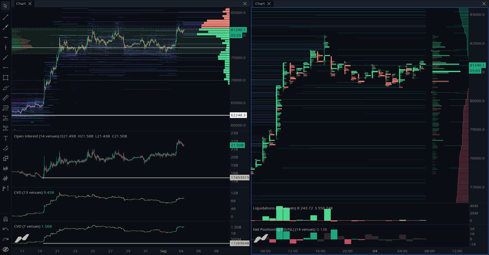489x255 pixels.
Task: Click the 17453515 open interest line label
Action: [x=240, y=178]
